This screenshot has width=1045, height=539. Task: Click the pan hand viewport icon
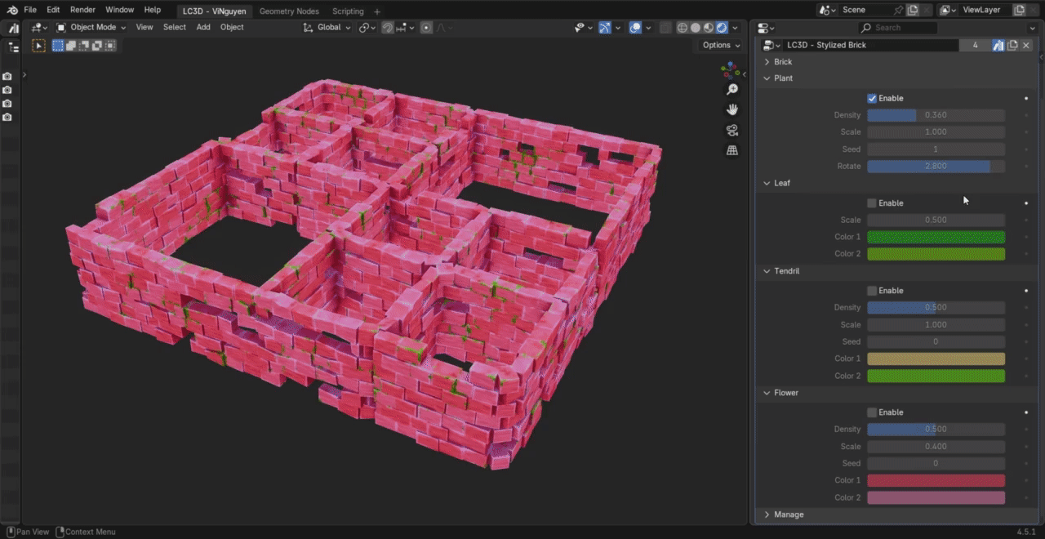click(732, 109)
